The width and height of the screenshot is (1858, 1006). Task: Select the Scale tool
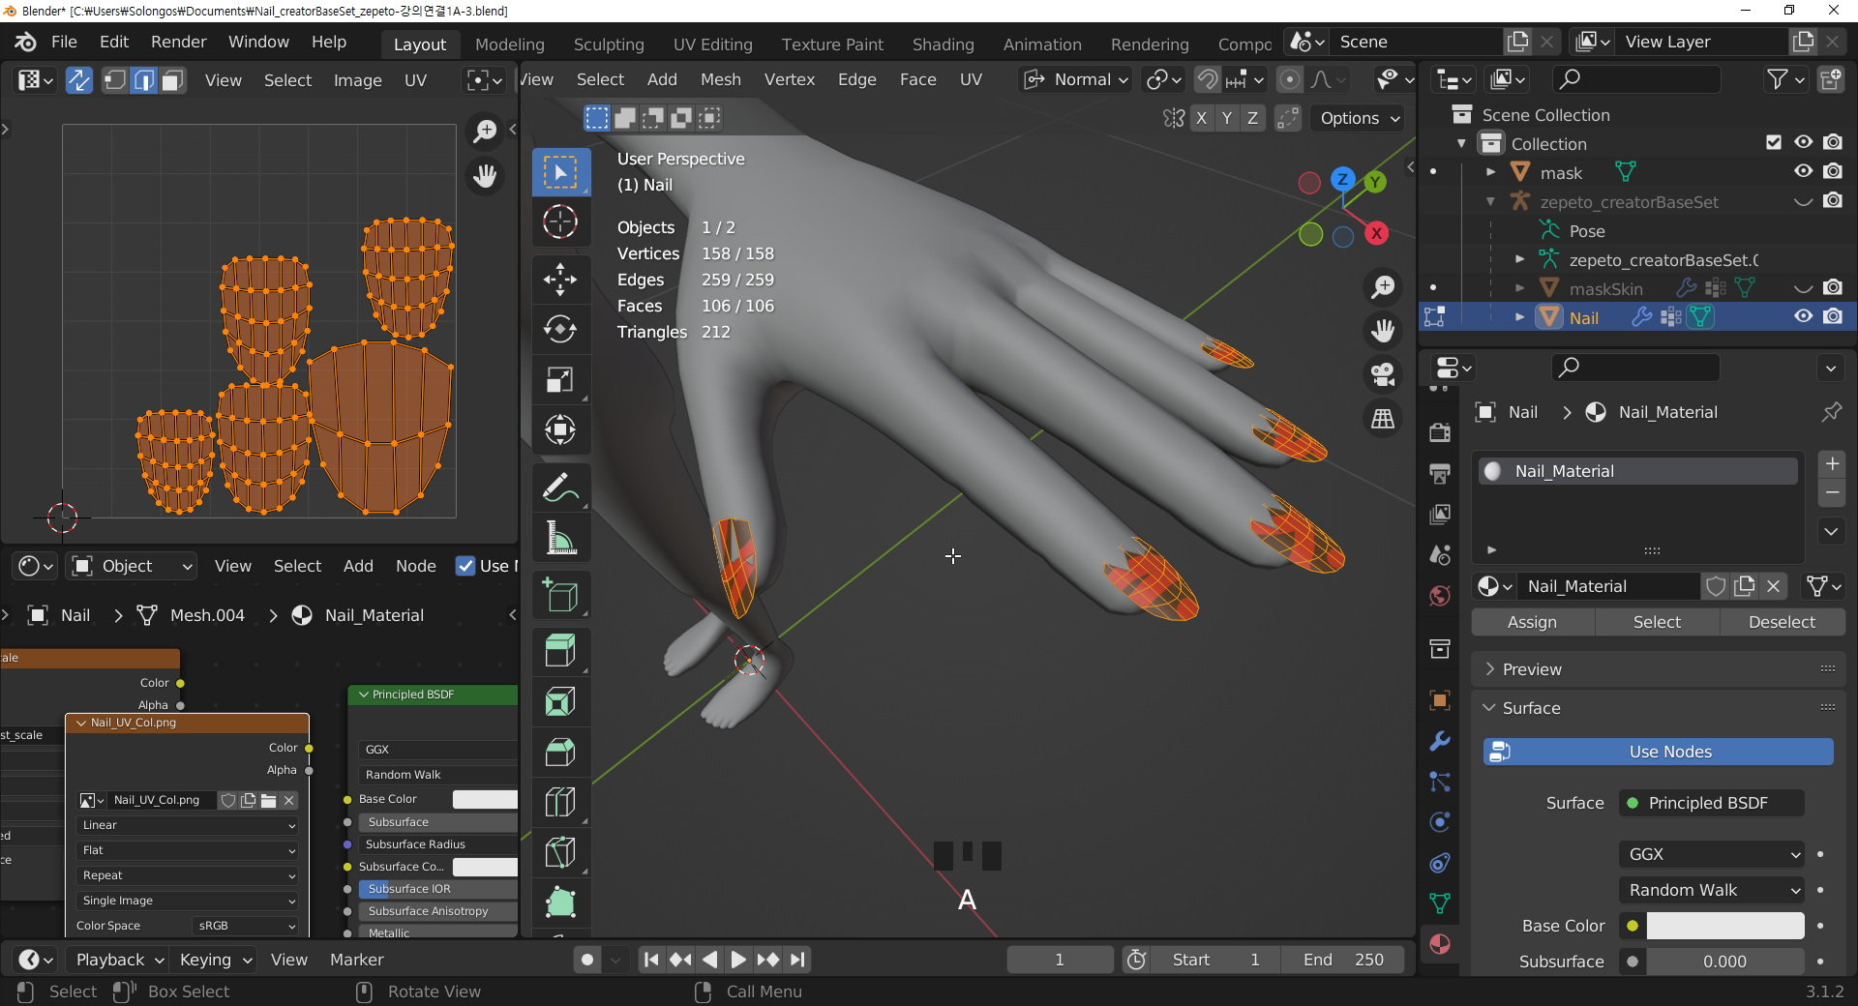[x=560, y=380]
